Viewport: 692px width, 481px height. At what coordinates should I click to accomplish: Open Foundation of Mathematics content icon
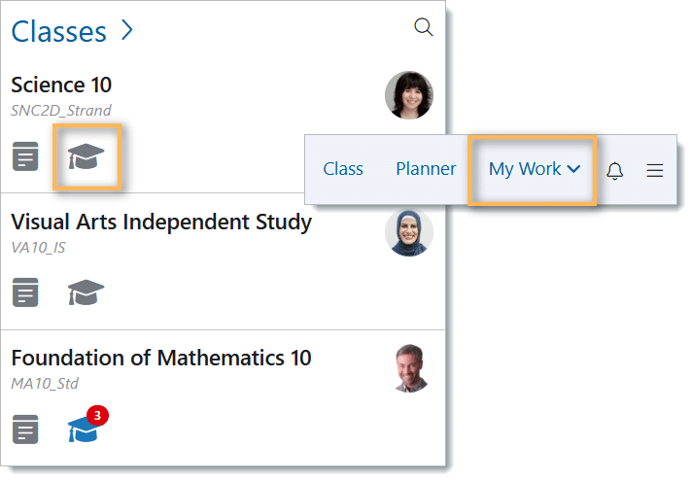click(x=25, y=429)
